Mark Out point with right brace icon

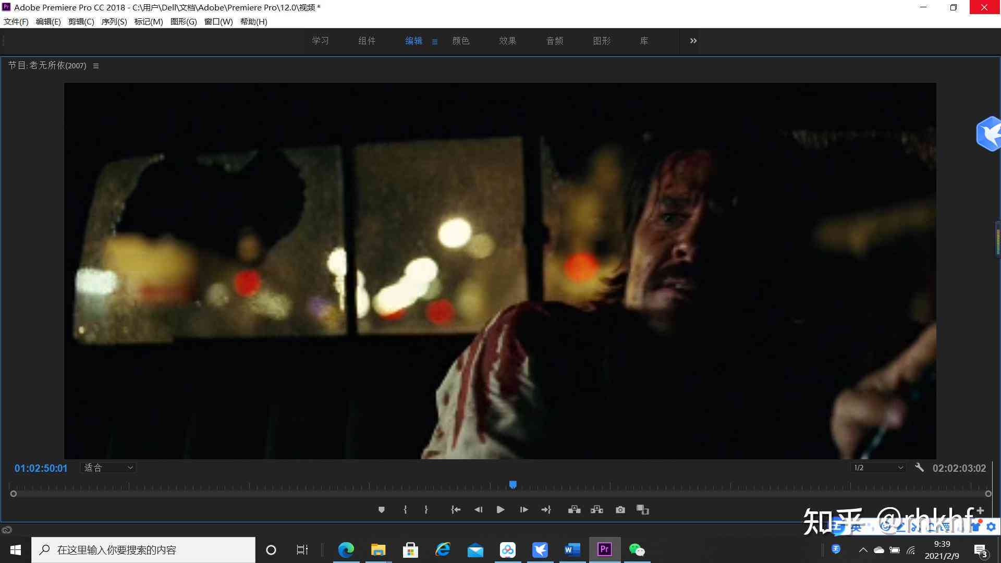point(426,510)
